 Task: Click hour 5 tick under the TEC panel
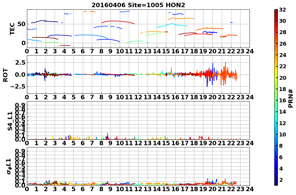(x=73, y=51)
